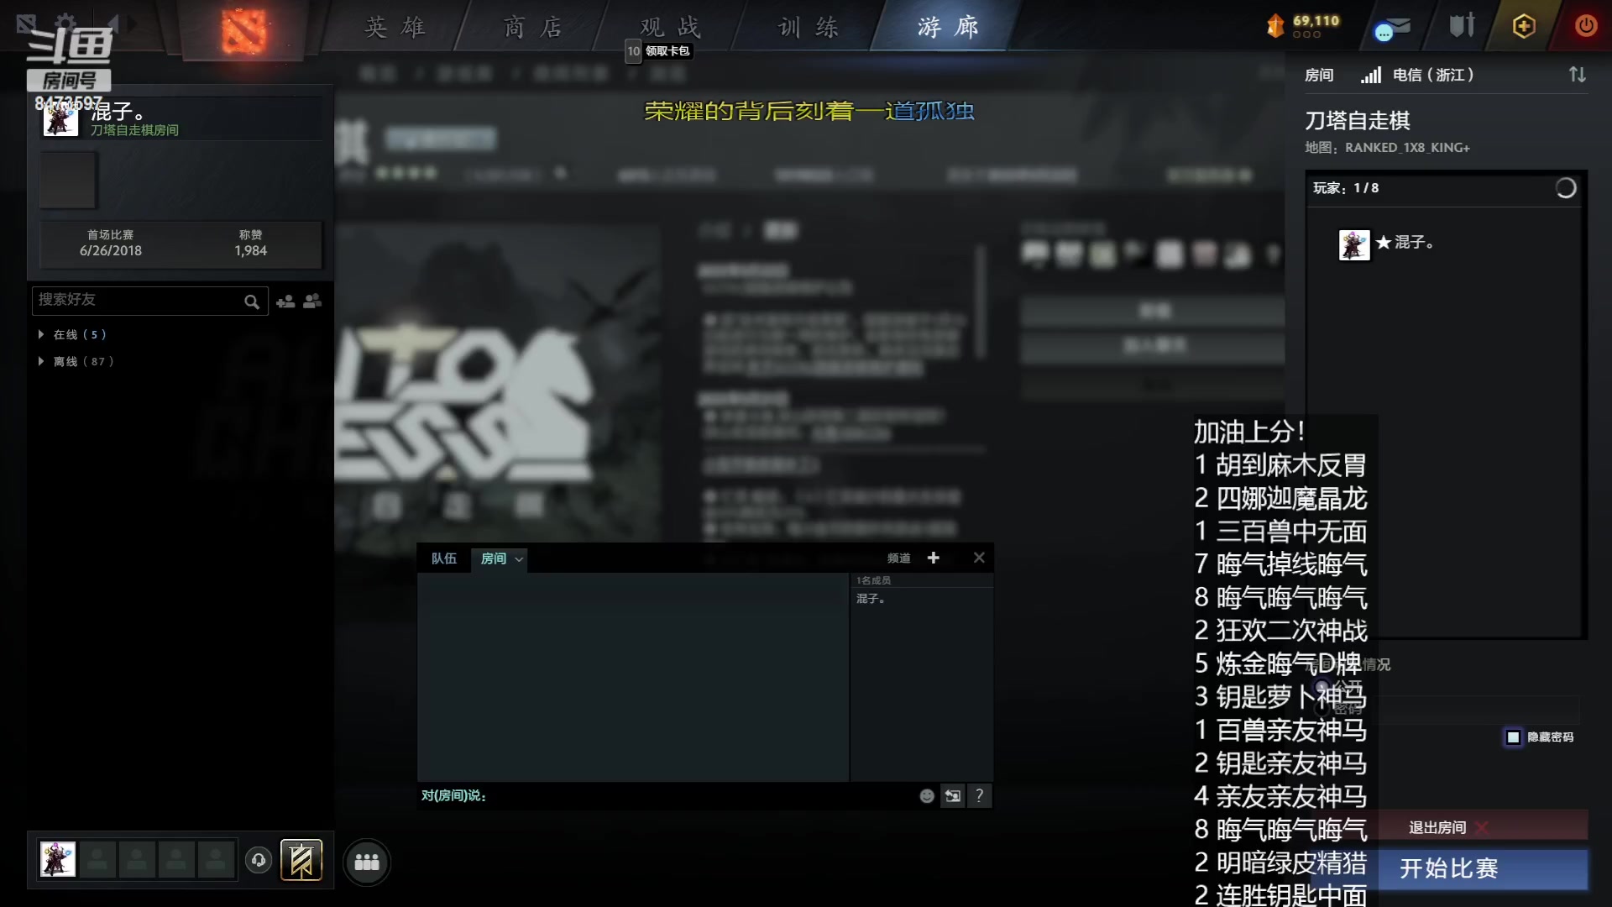Switch to the 队伍 chat tab

coord(443,558)
